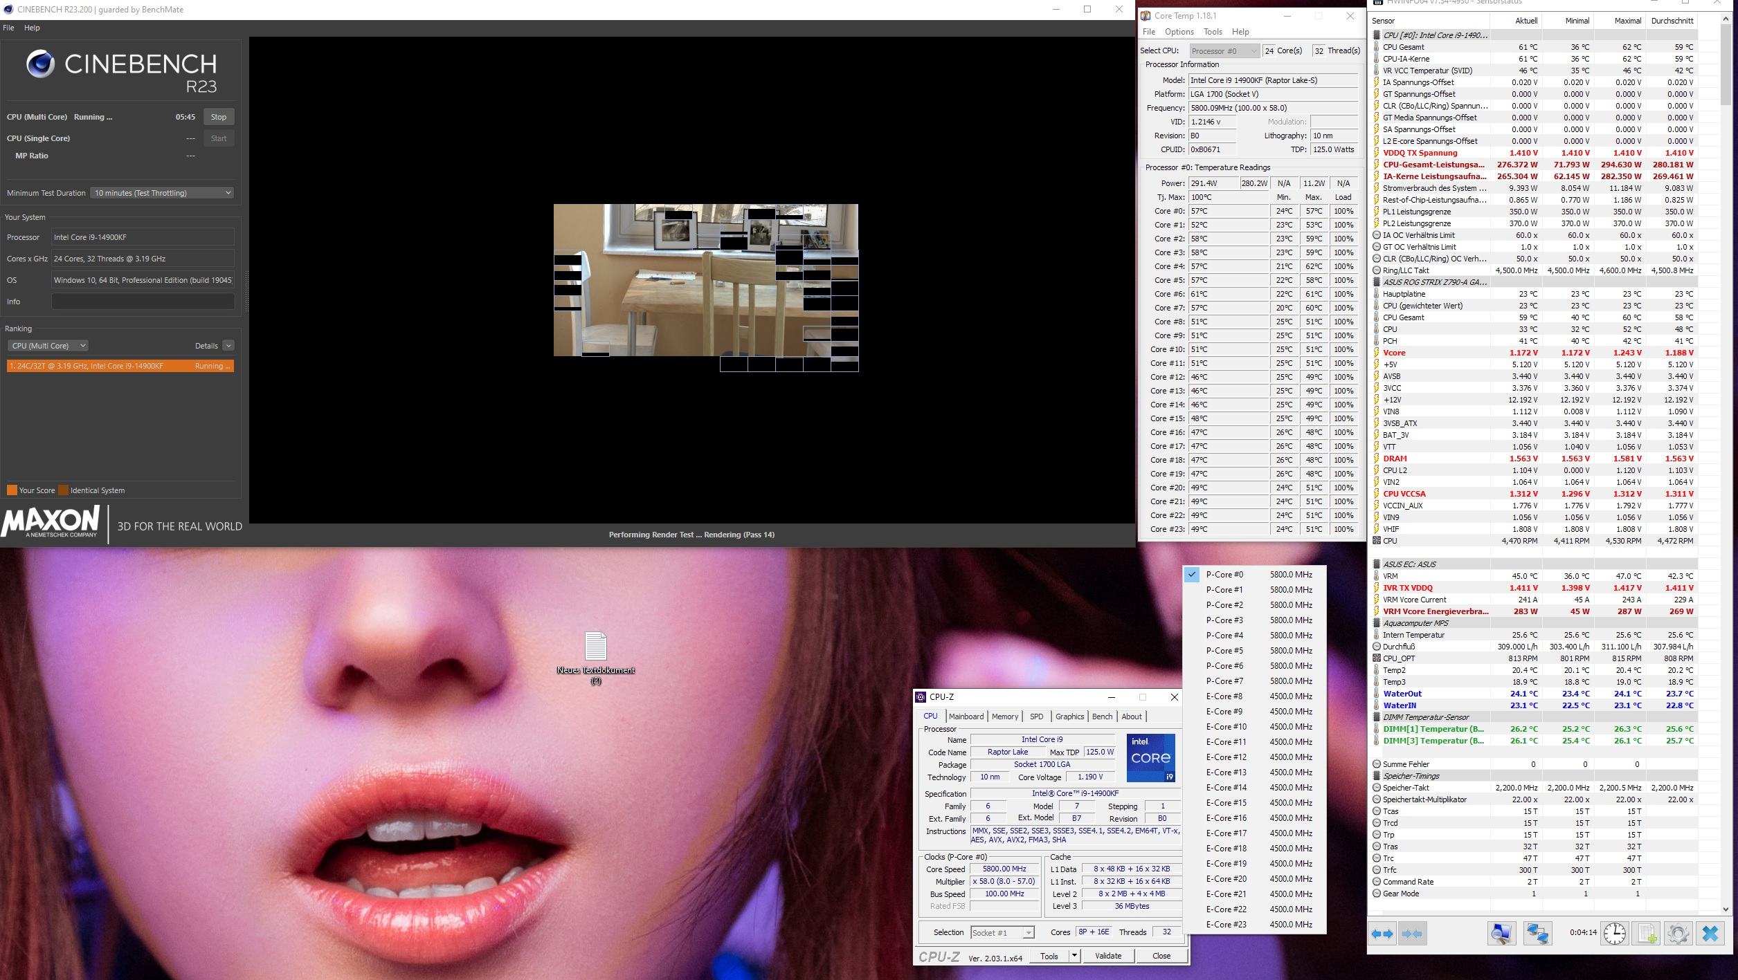Click lightning icon beside CPU VCCSA row
The image size is (1738, 980).
pyautogui.click(x=1376, y=494)
